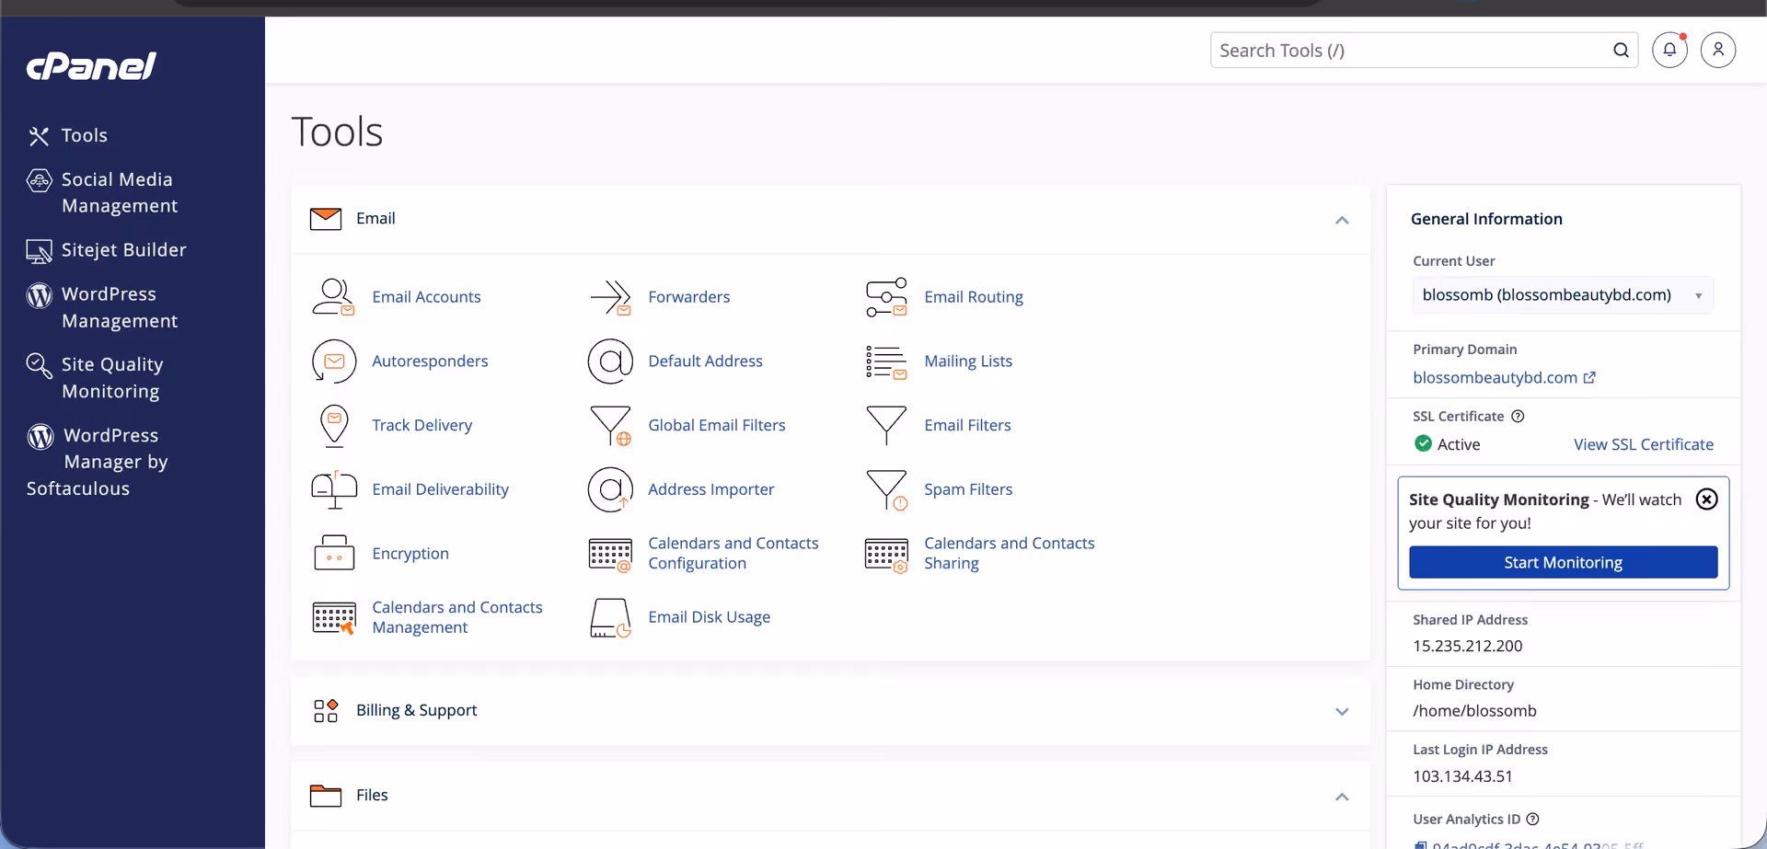Dismiss the Site Quality Monitoring banner
The width and height of the screenshot is (1767, 849).
click(x=1707, y=499)
